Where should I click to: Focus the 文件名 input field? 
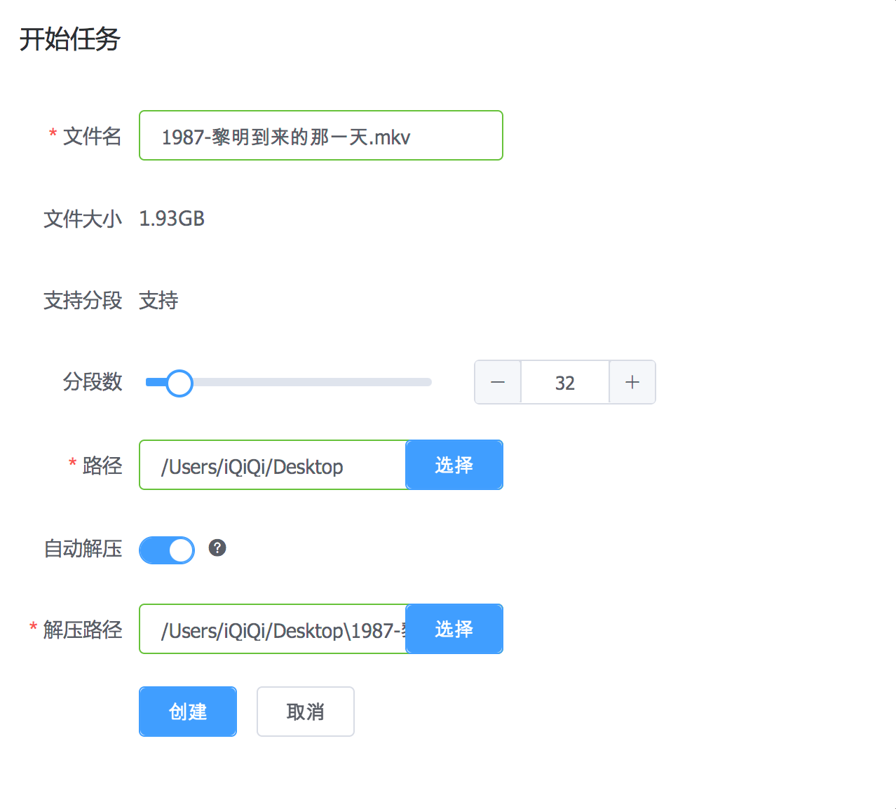[321, 135]
